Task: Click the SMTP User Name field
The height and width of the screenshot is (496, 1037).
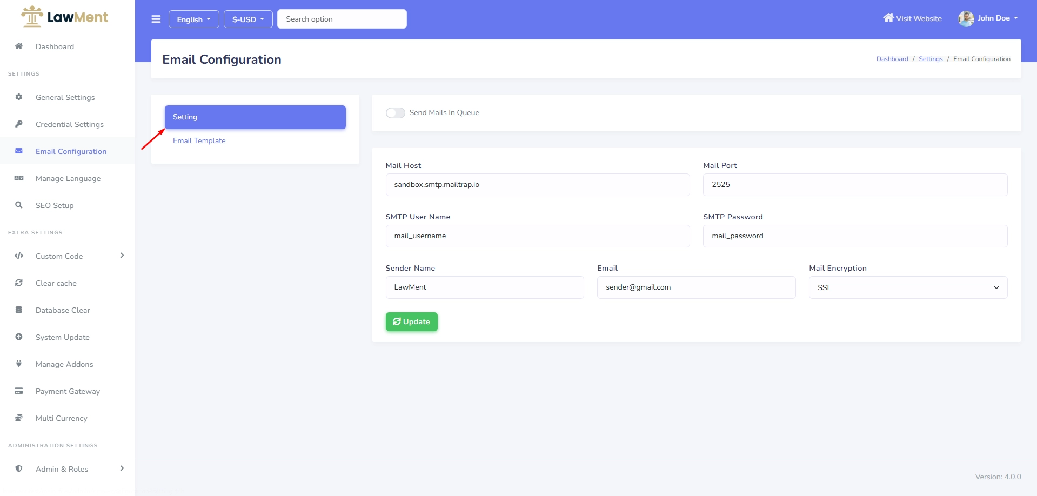Action: pos(538,236)
